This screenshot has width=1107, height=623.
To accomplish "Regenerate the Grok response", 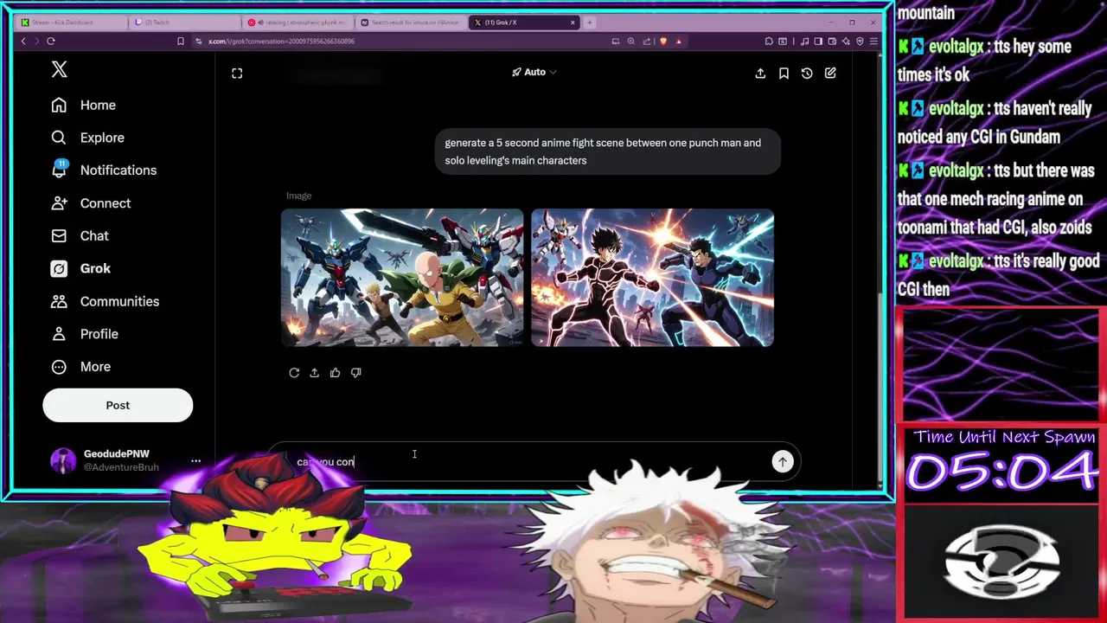I will click(294, 373).
